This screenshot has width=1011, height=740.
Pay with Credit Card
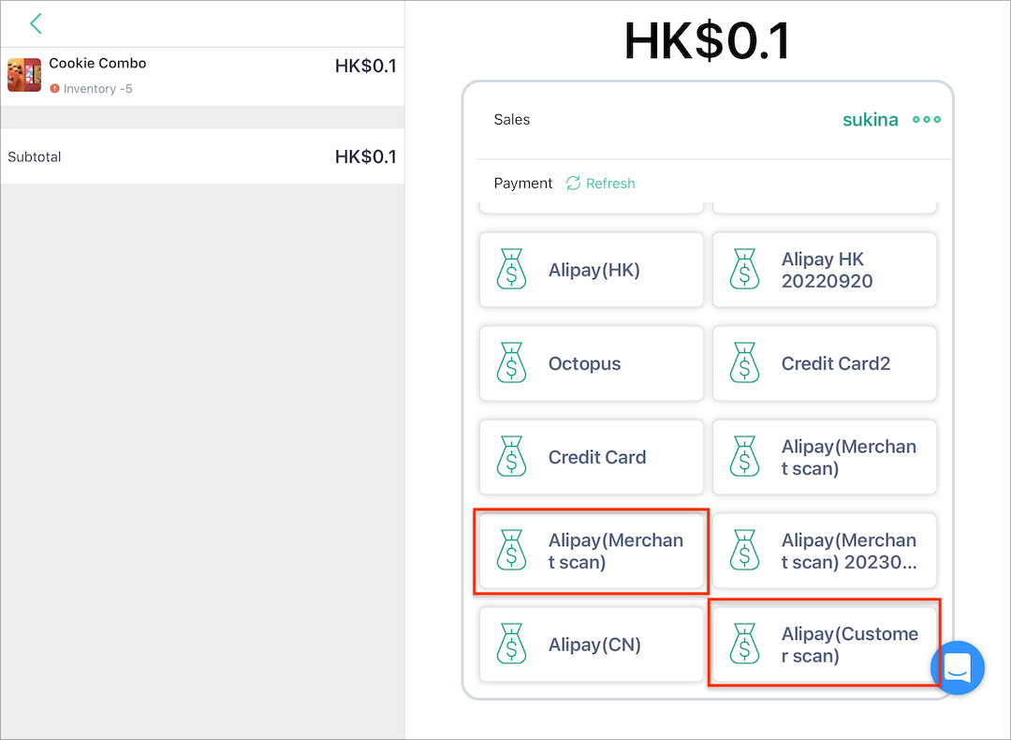pyautogui.click(x=592, y=457)
